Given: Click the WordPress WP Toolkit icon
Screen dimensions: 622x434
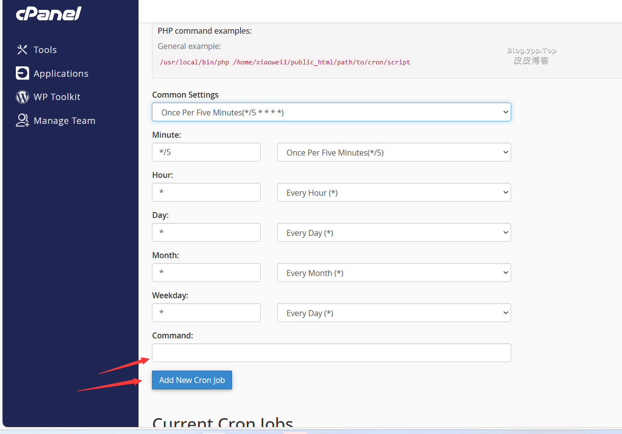Looking at the screenshot, I should (x=22, y=97).
